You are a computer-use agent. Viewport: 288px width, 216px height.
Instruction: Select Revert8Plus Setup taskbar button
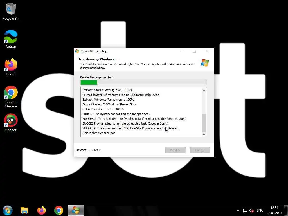(x=76, y=210)
